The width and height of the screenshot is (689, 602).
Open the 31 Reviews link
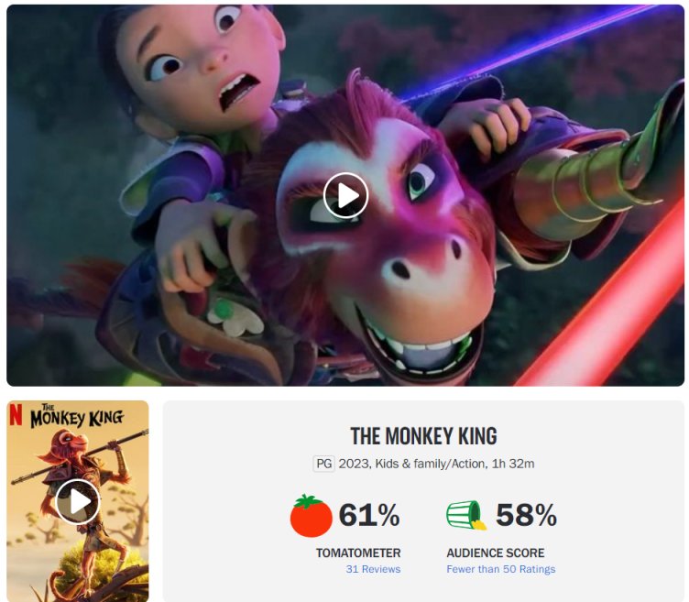(x=373, y=569)
